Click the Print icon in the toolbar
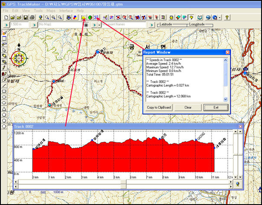Screen dimensions: 262x205 point(32,17)
